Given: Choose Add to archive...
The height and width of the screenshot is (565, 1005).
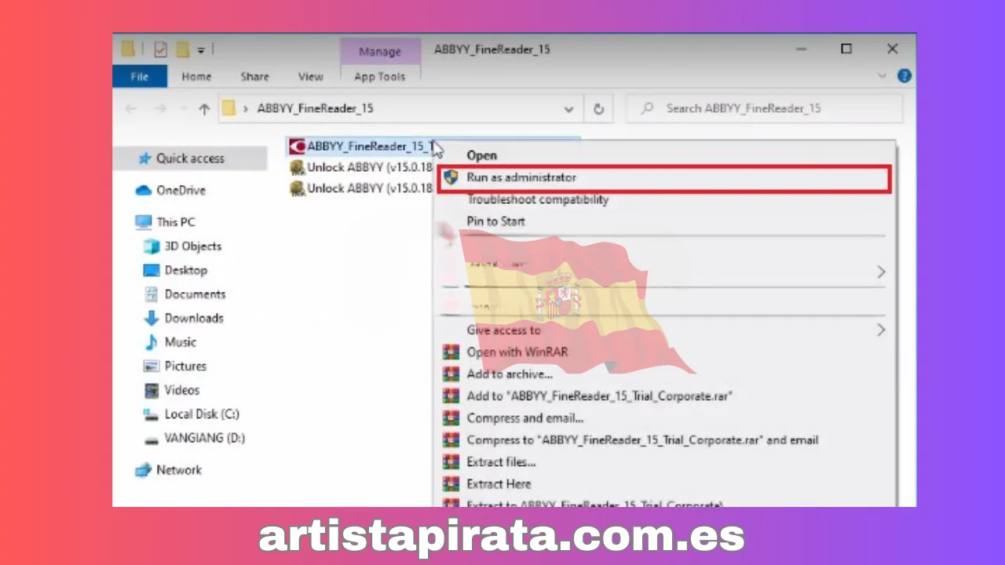Looking at the screenshot, I should (x=510, y=374).
